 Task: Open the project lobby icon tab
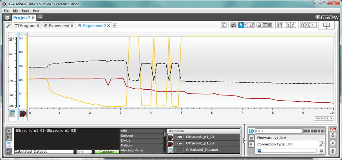(7, 17)
